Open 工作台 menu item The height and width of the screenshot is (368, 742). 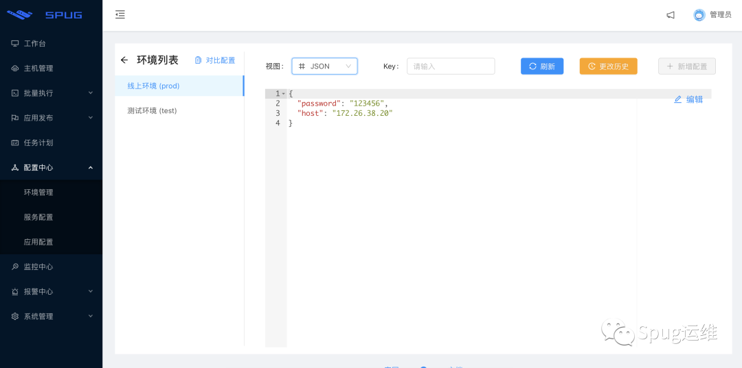[51, 44]
